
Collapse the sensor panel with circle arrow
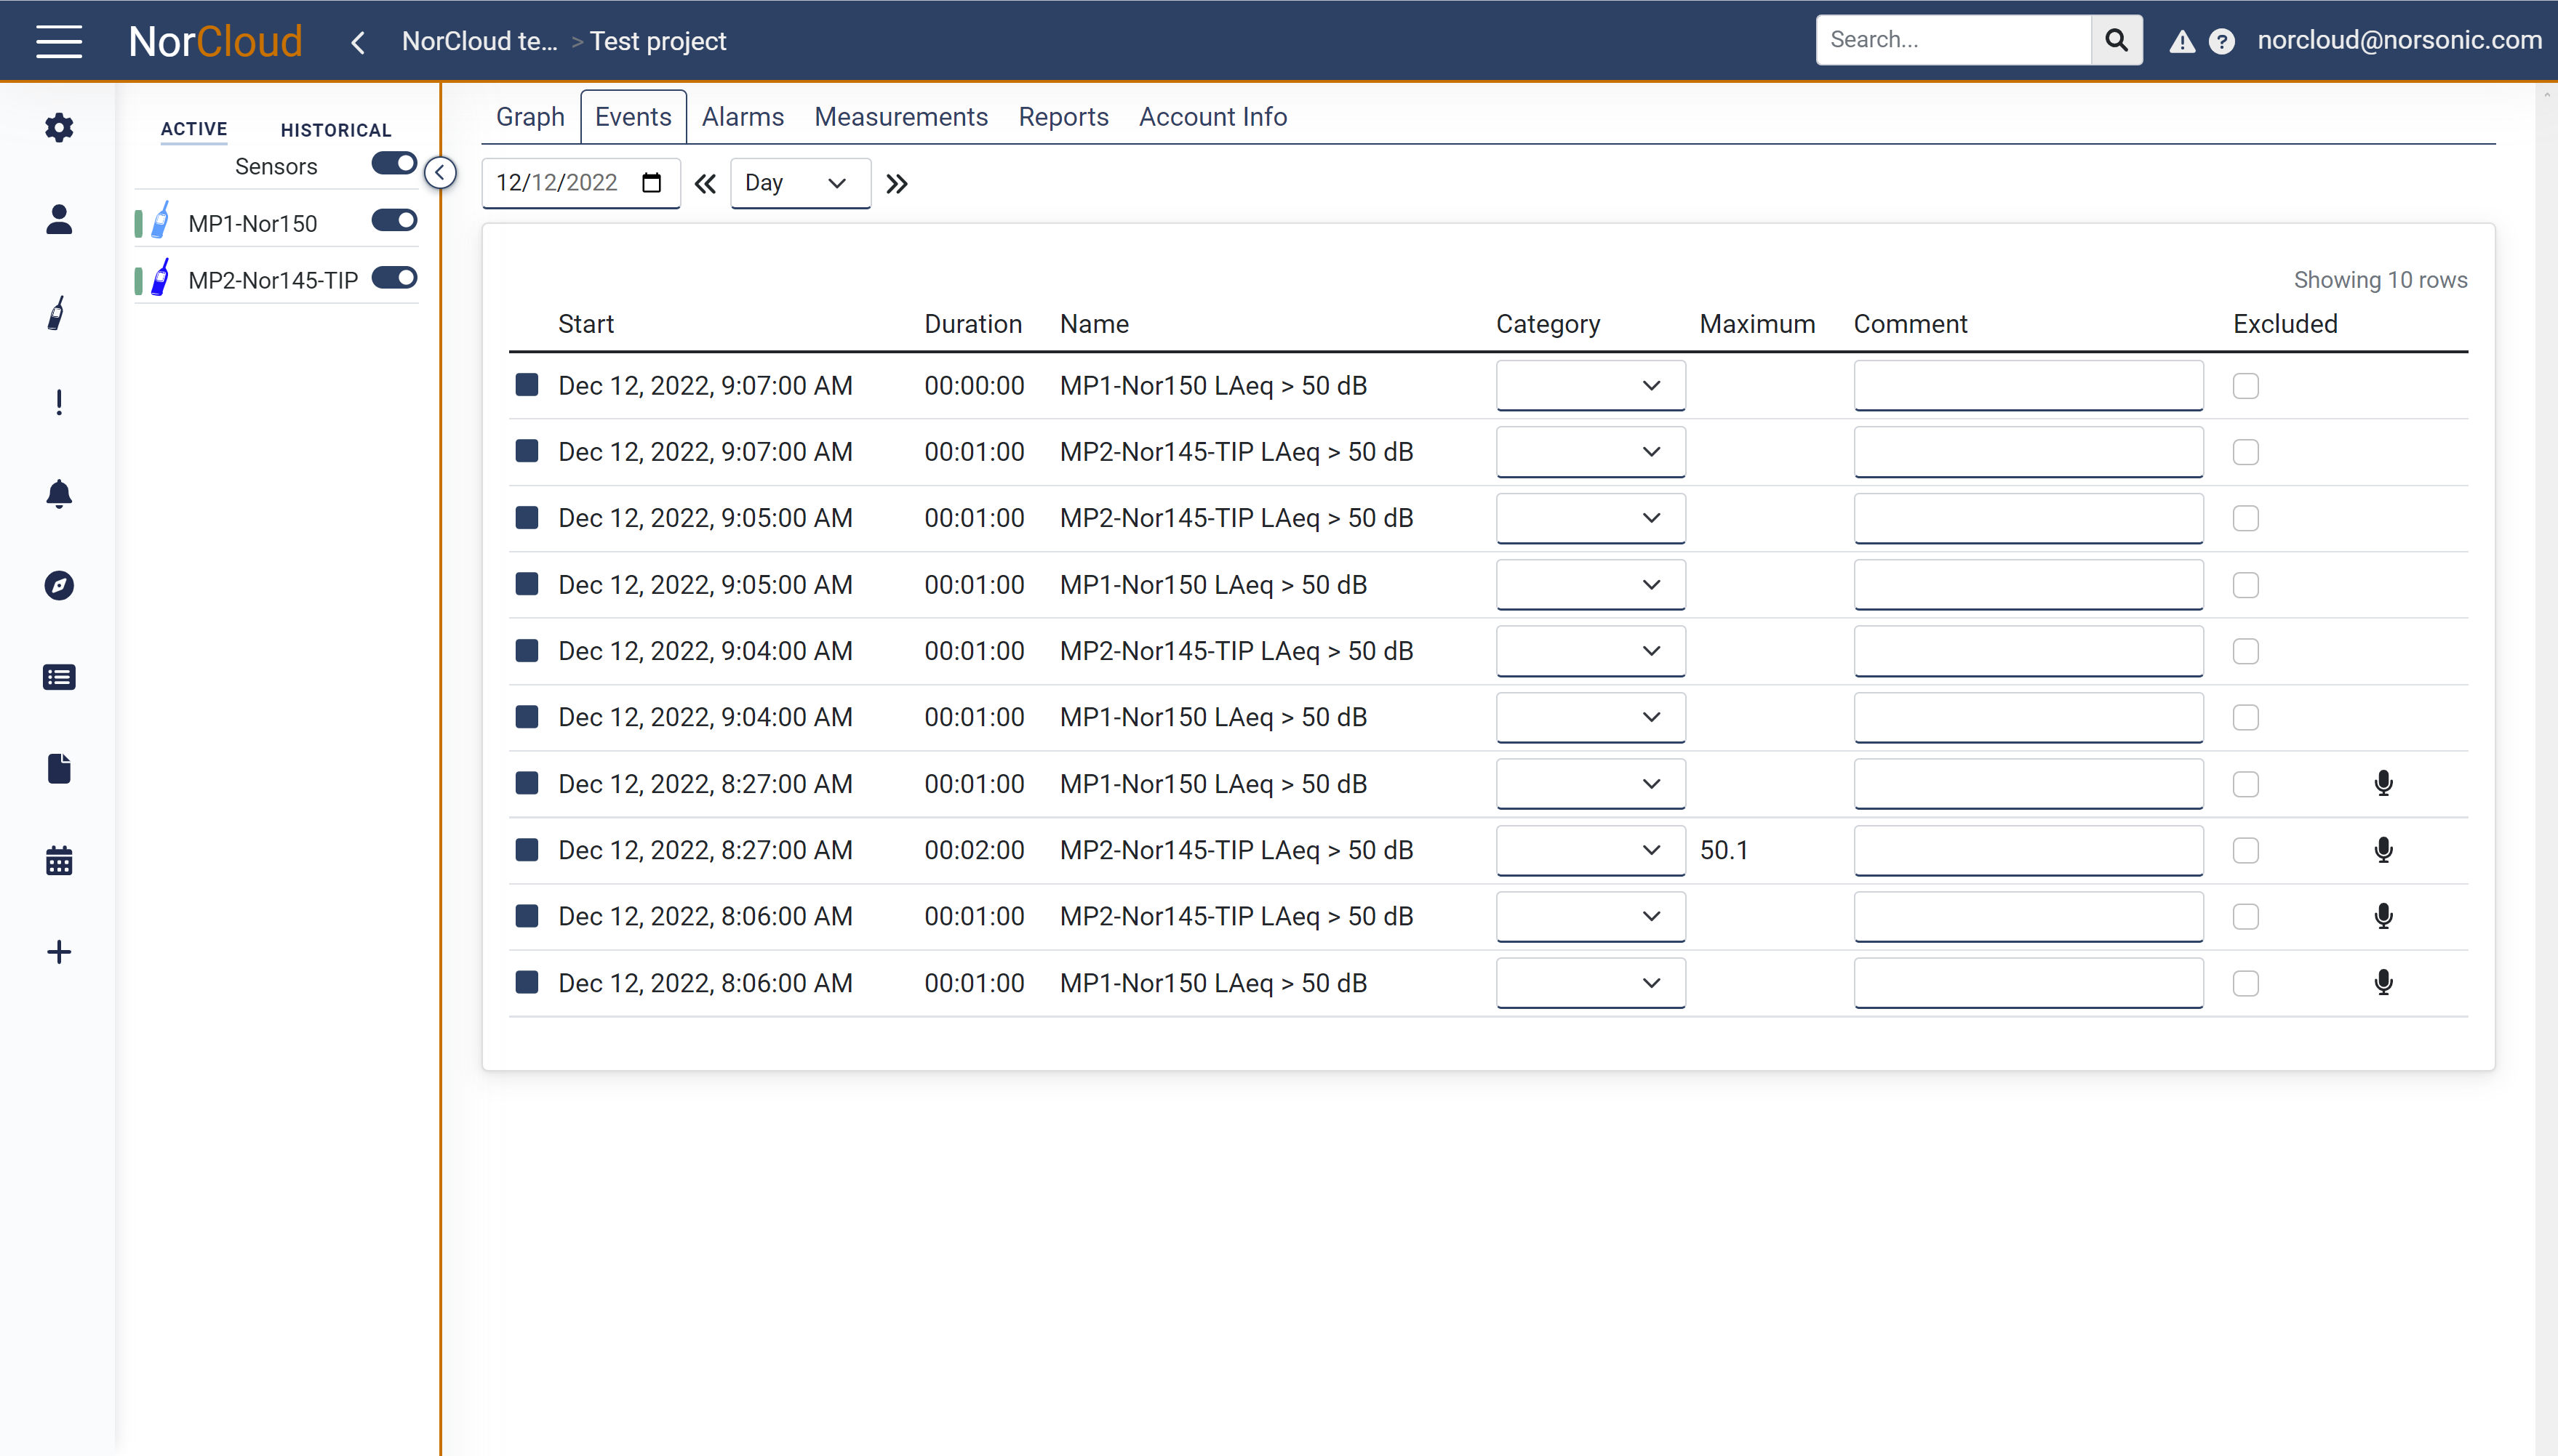440,172
